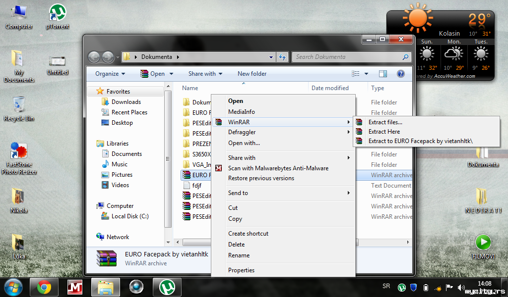Open Local Disk (C:) in navigation pane
The height and width of the screenshot is (297, 508).
pos(129,216)
